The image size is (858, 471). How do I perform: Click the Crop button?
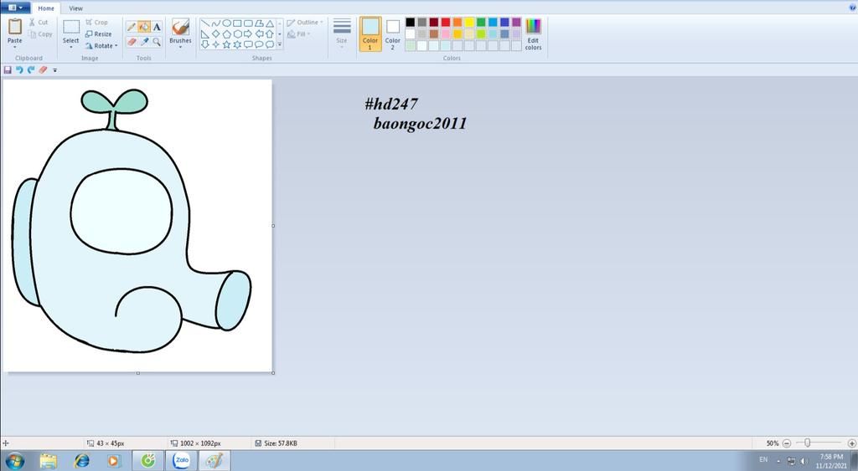[x=96, y=23]
